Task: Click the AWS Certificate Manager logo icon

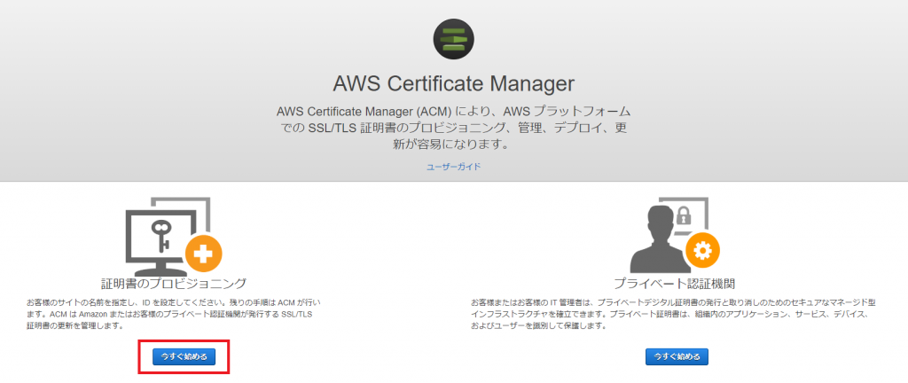Action: [453, 39]
